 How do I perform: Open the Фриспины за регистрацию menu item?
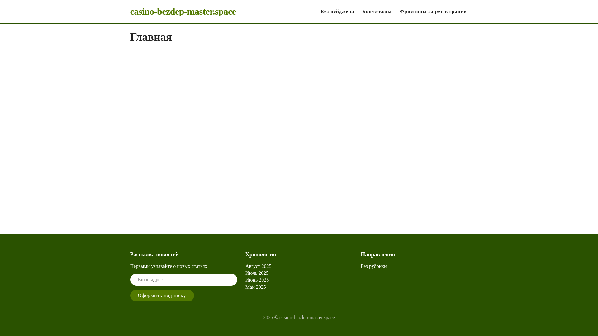coord(434,12)
